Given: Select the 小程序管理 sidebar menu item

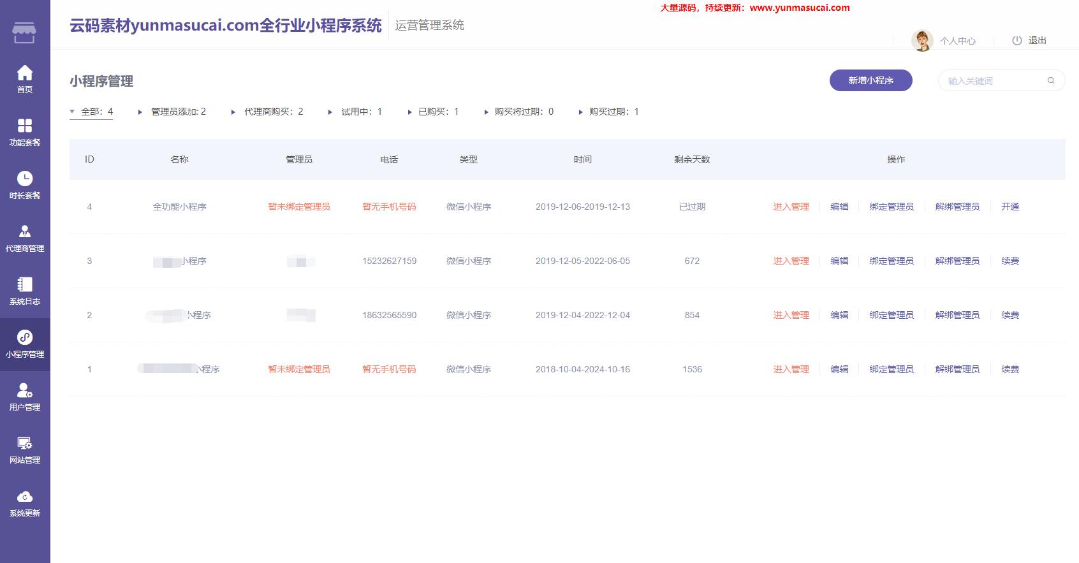Looking at the screenshot, I should coord(25,344).
